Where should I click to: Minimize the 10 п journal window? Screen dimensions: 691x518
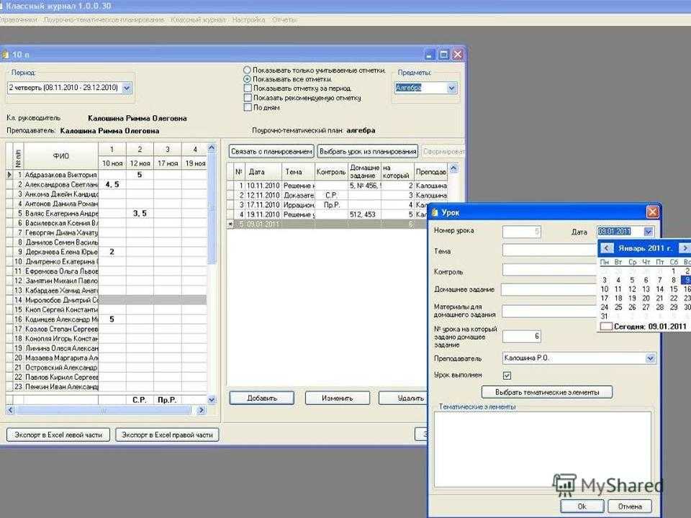pos(430,54)
